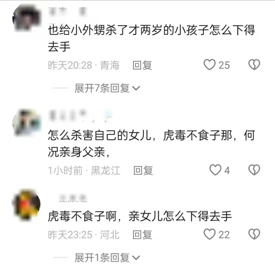Image resolution: width=275 pixels, height=269 pixels.
Task: Dislike the 青海 comment with broken heart
Action: point(254,65)
